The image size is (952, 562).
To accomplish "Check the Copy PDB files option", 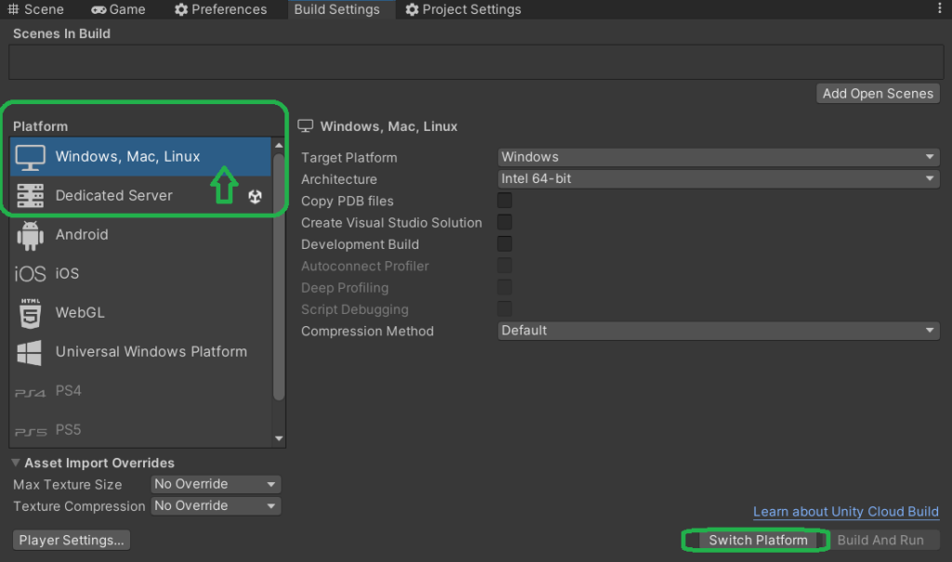I will point(504,200).
